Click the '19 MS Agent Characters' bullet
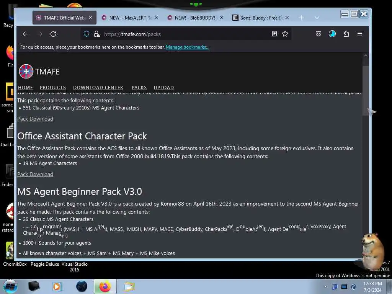The height and width of the screenshot is (294, 392). tap(50, 163)
